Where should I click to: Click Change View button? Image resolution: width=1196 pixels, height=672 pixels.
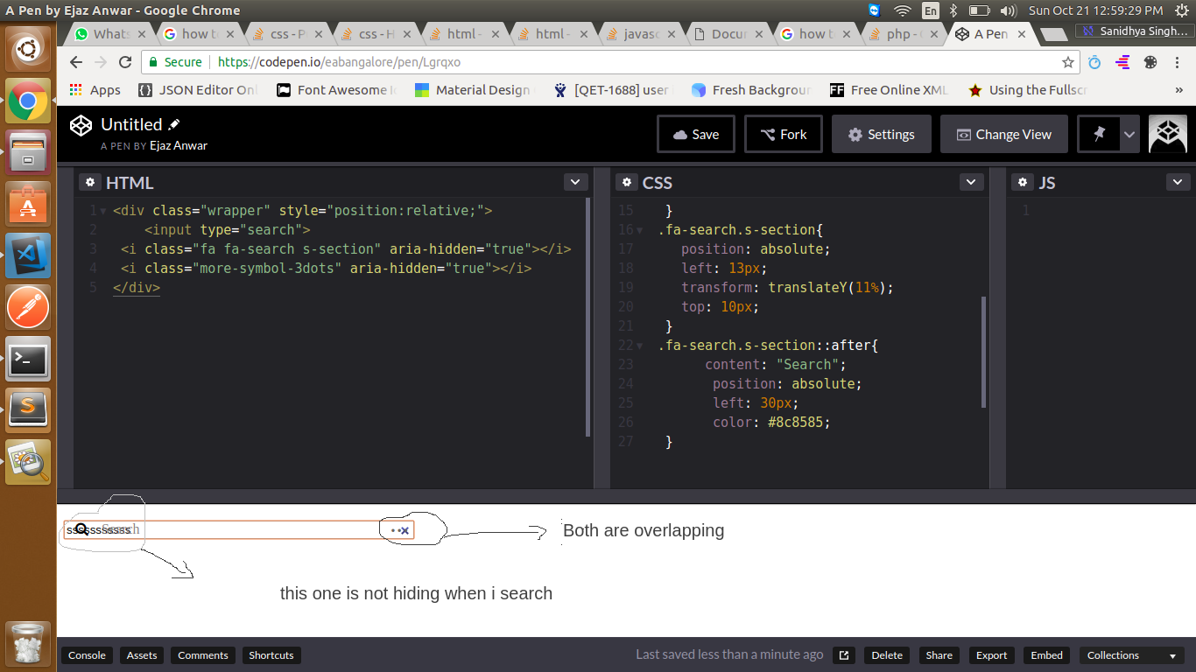(x=1004, y=134)
